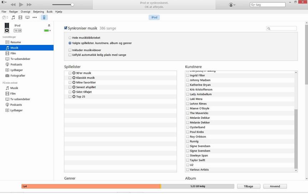Check the Mine favoritter playlist
The width and height of the screenshot is (308, 194).
click(70, 82)
